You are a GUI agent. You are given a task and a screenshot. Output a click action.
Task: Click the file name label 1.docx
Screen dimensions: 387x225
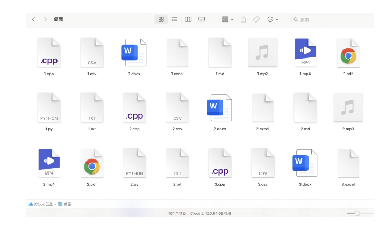[x=134, y=74]
